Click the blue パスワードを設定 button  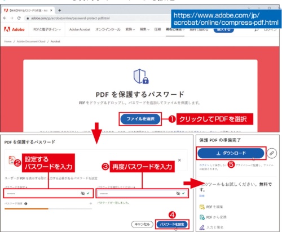coord(172,224)
